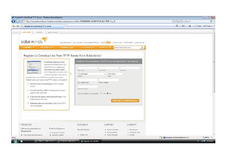The width and height of the screenshot is (235, 147).
Task: Click the last name input field
Action: (109, 68)
